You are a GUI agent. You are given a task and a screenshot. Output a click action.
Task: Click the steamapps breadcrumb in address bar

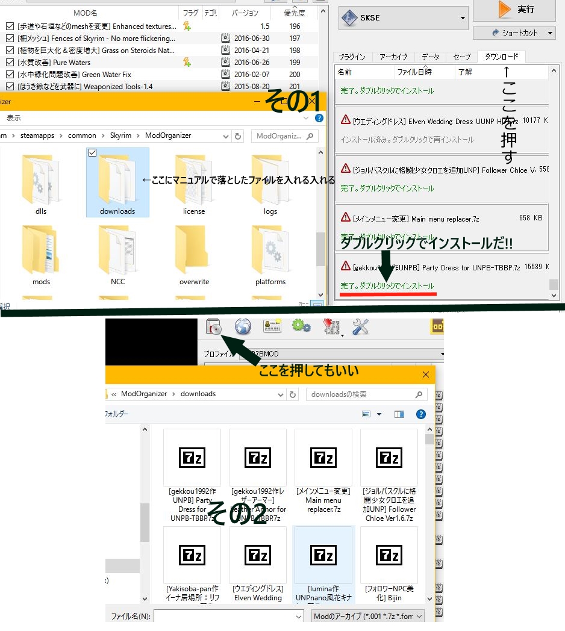click(x=37, y=135)
